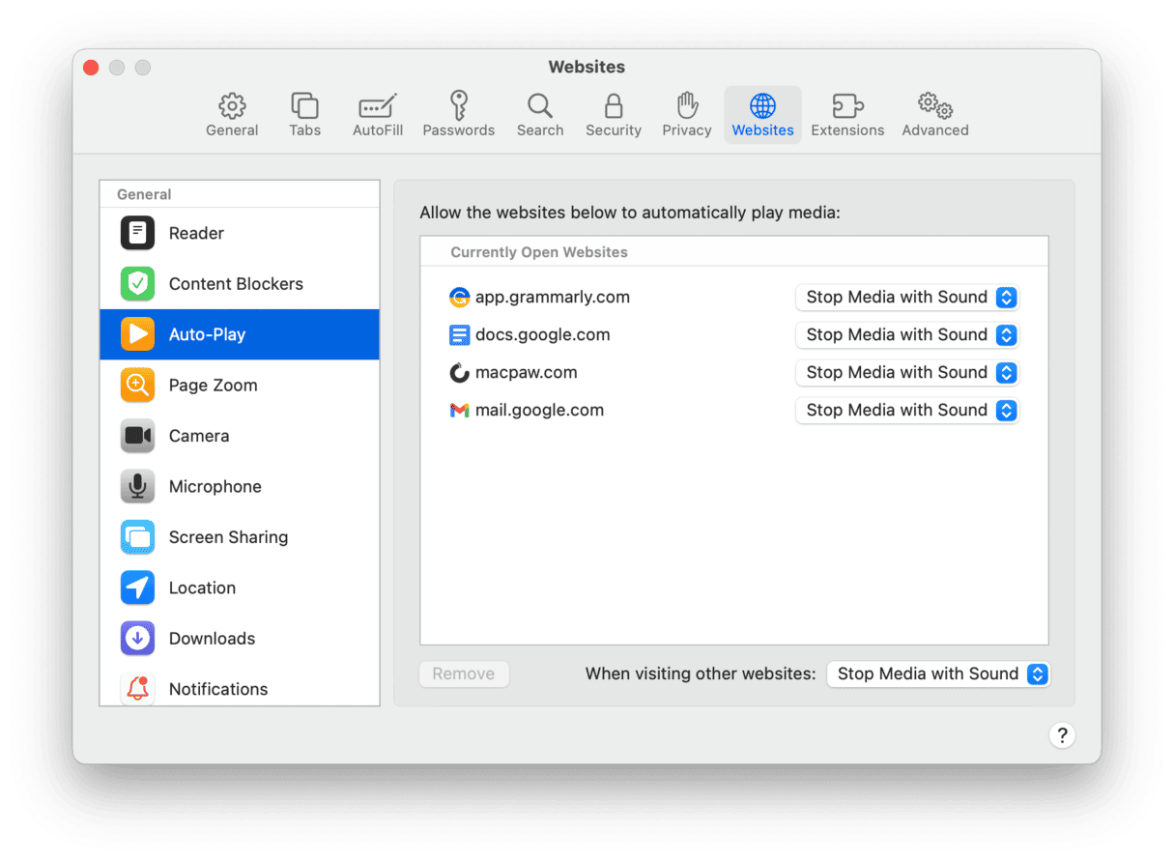Open the other websites auto-play dropdown
The width and height of the screenshot is (1174, 860).
[x=938, y=674]
